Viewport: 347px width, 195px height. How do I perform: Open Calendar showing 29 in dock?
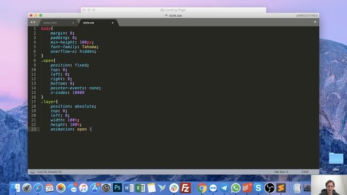[x=49, y=188]
